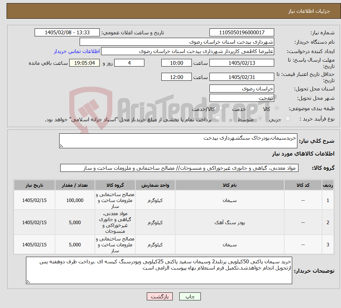Click the remaining time countdown 19:05:04

pos(84,63)
